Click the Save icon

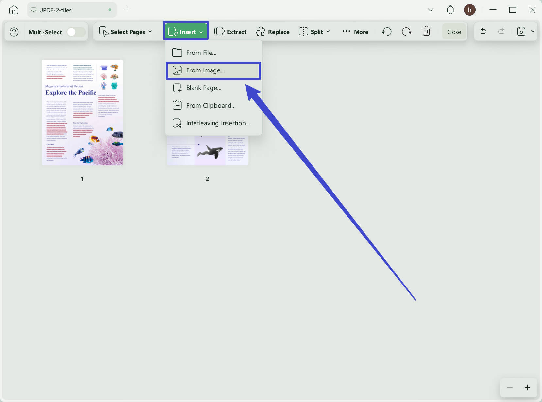point(521,31)
